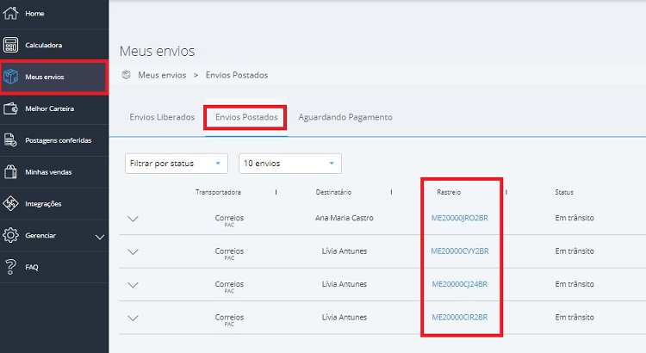The width and height of the screenshot is (646, 353).
Task: Open Integrações menu entry
Action: tap(43, 204)
